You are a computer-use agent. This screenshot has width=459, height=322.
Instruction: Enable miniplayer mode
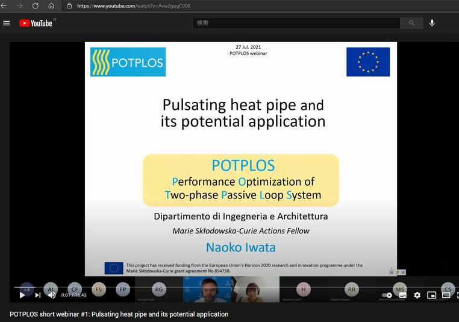(x=431, y=295)
